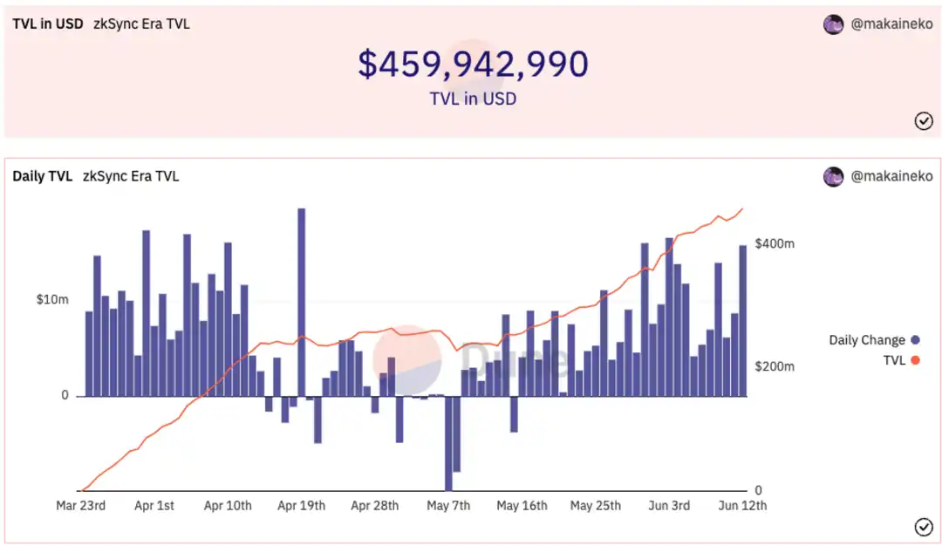Viewport: 942px width, 546px height.
Task: Click the makaineko avatar in TVL in USD panel
Action: click(833, 24)
